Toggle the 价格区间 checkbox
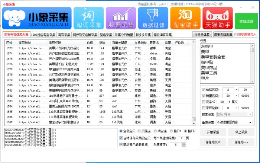The width and height of the screenshot is (260, 163). click(203, 90)
